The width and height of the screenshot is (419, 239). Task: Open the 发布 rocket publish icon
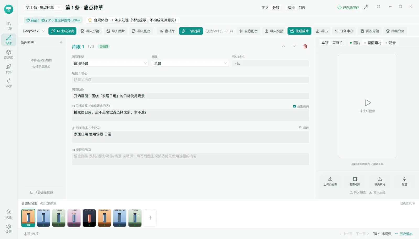tap(9, 69)
